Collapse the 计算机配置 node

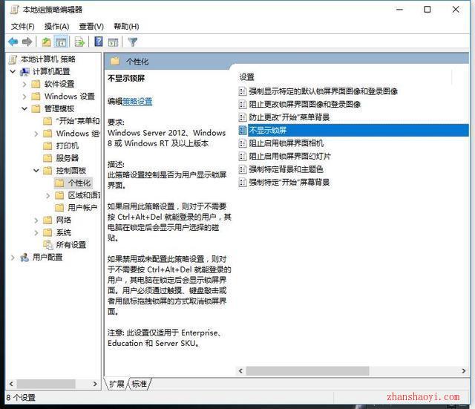point(13,72)
